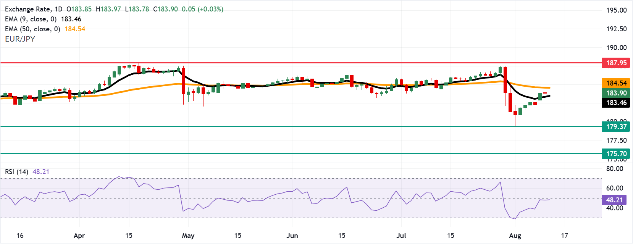633x247 pixels.
Task: Click the 179.37 green support price label
Action: coord(616,126)
